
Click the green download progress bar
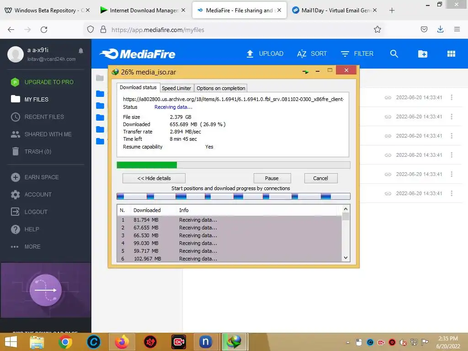234,165
